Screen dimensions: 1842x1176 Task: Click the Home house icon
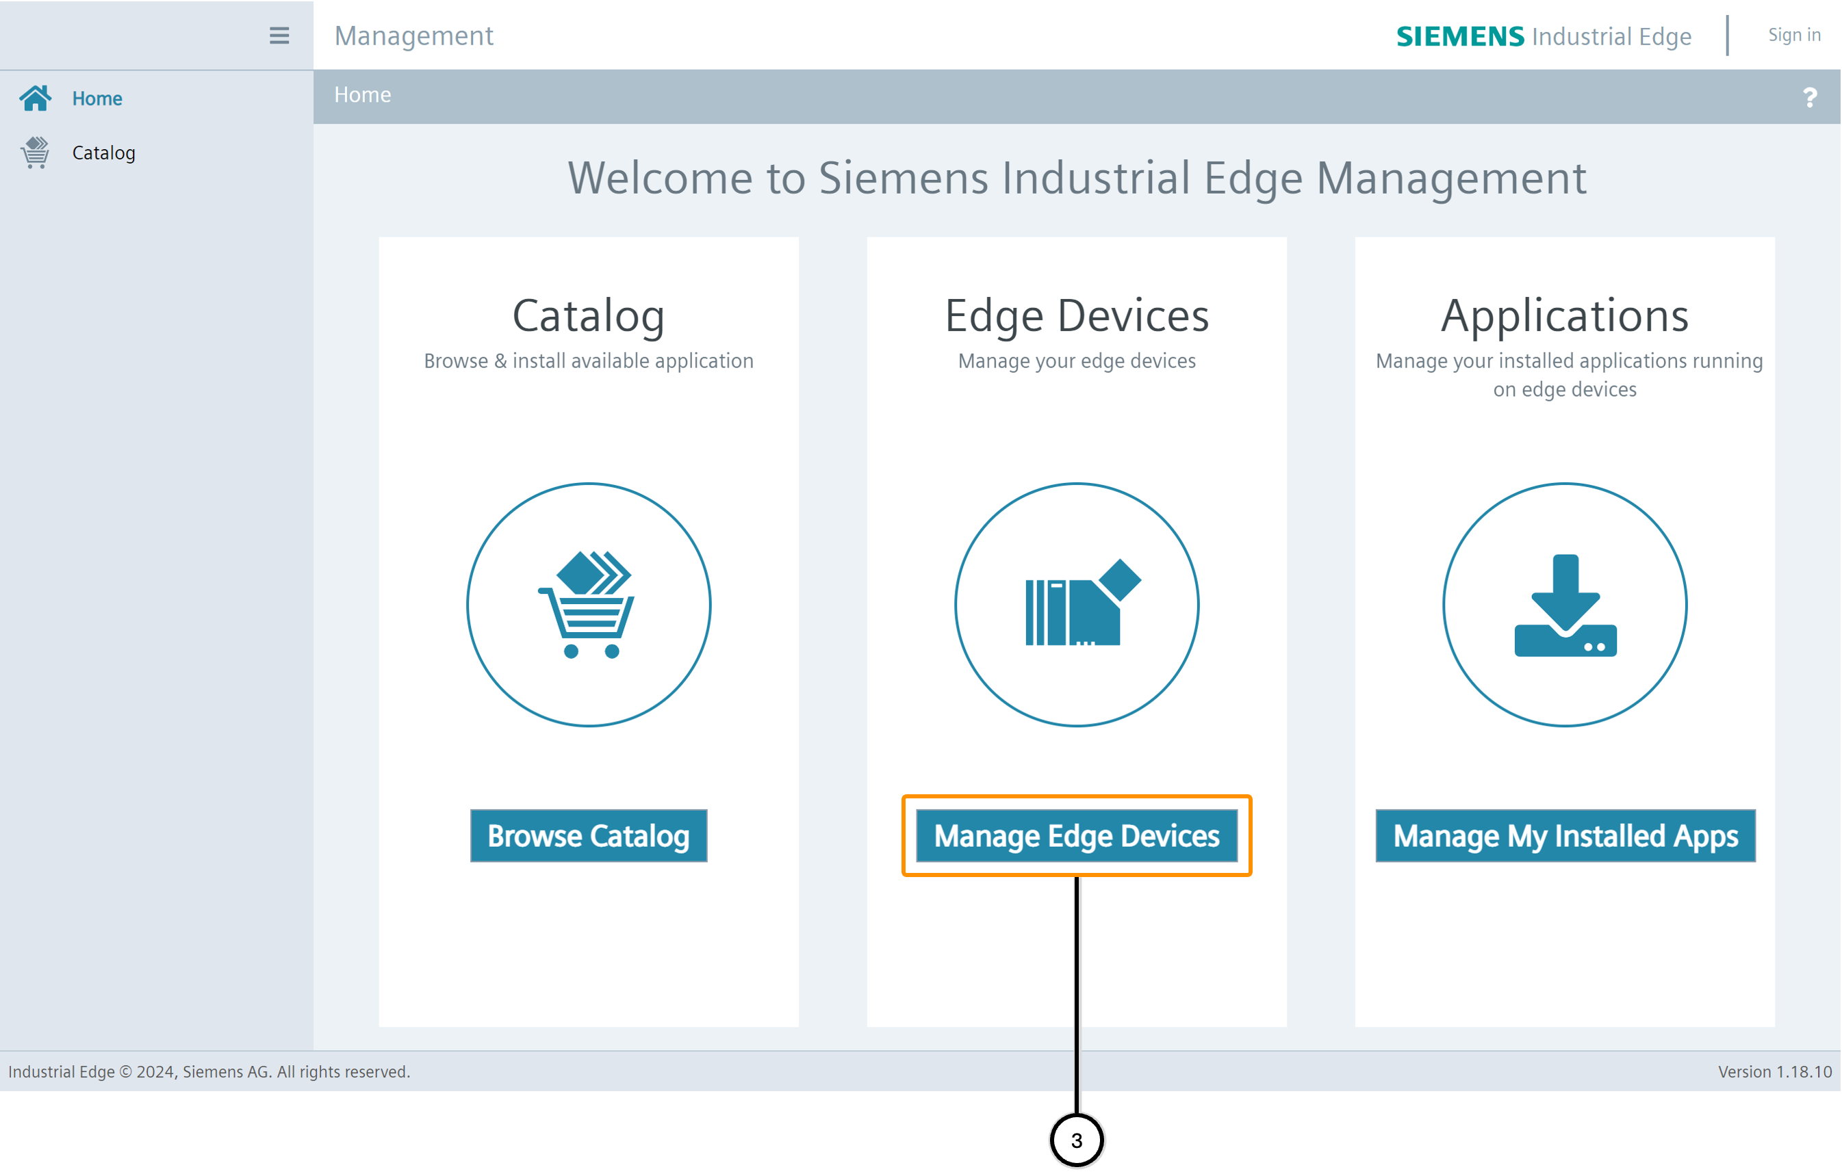pos(35,98)
